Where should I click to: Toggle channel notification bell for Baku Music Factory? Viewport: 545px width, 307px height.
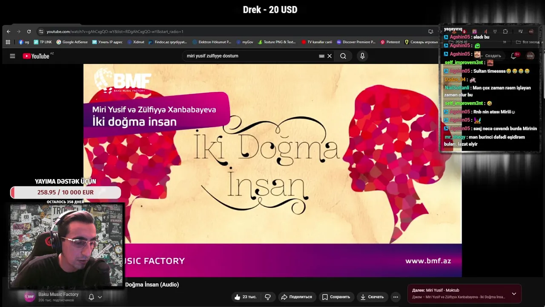coord(91,297)
